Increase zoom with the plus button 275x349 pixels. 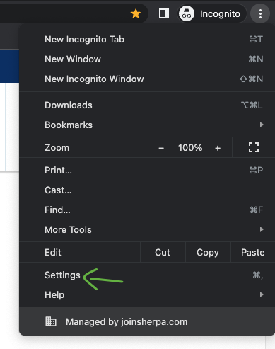pos(218,148)
